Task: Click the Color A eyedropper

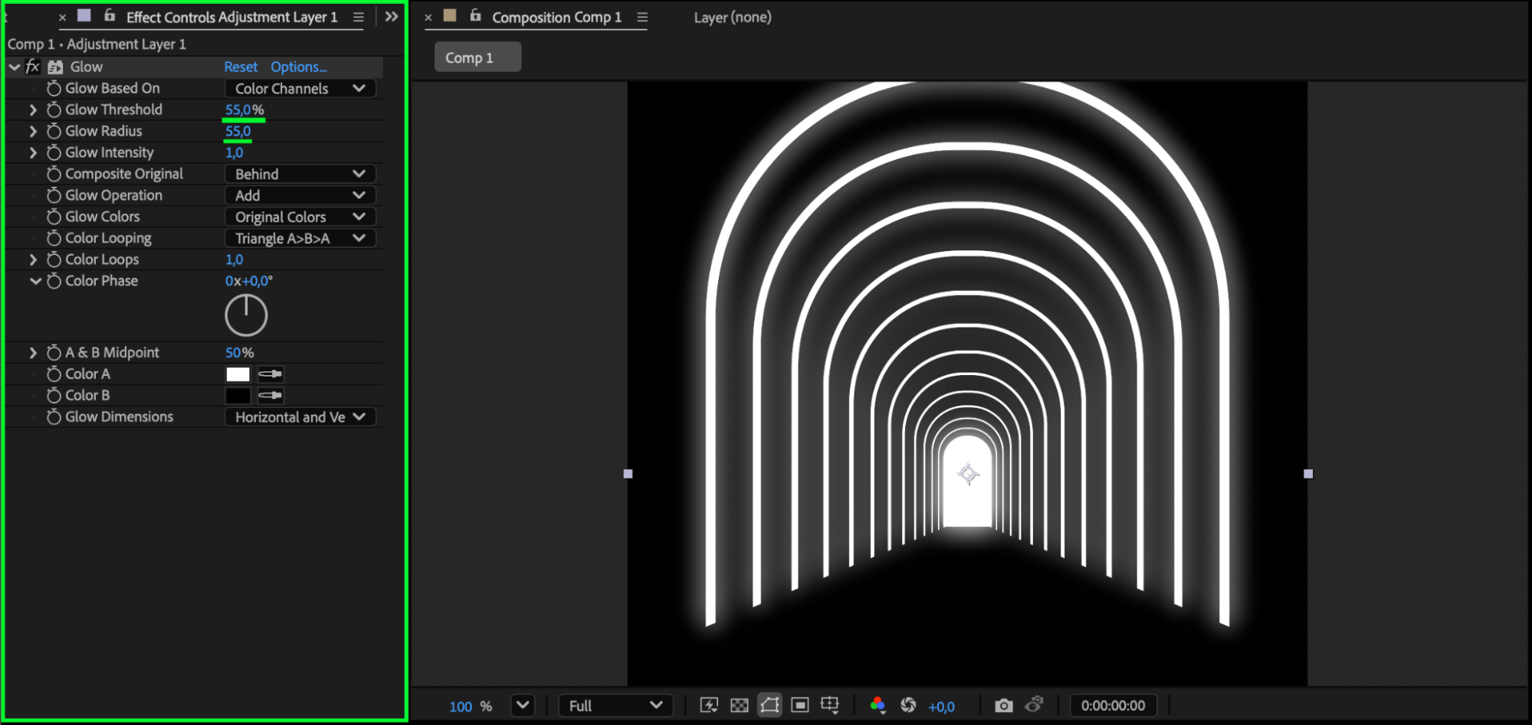Action: click(270, 374)
